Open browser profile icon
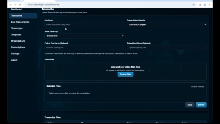 [205, 4]
